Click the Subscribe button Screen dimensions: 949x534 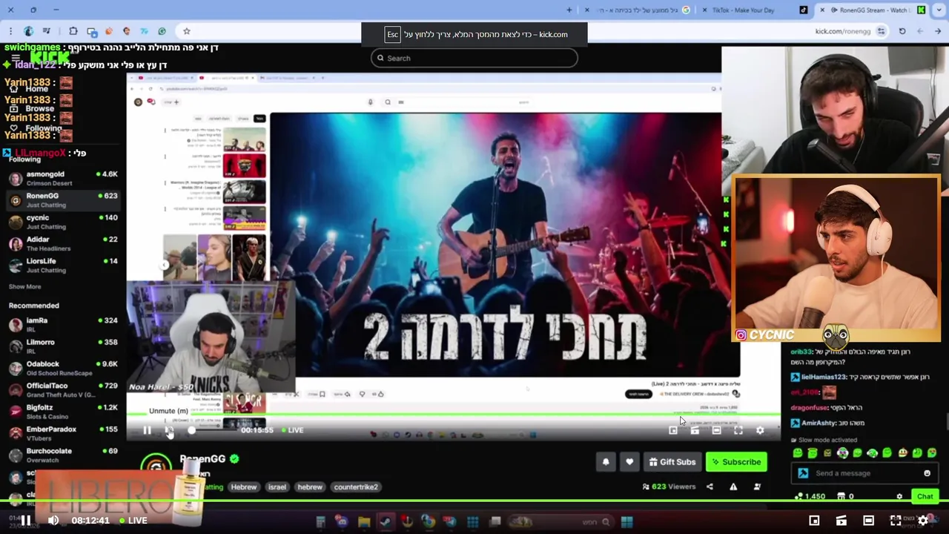click(x=736, y=462)
